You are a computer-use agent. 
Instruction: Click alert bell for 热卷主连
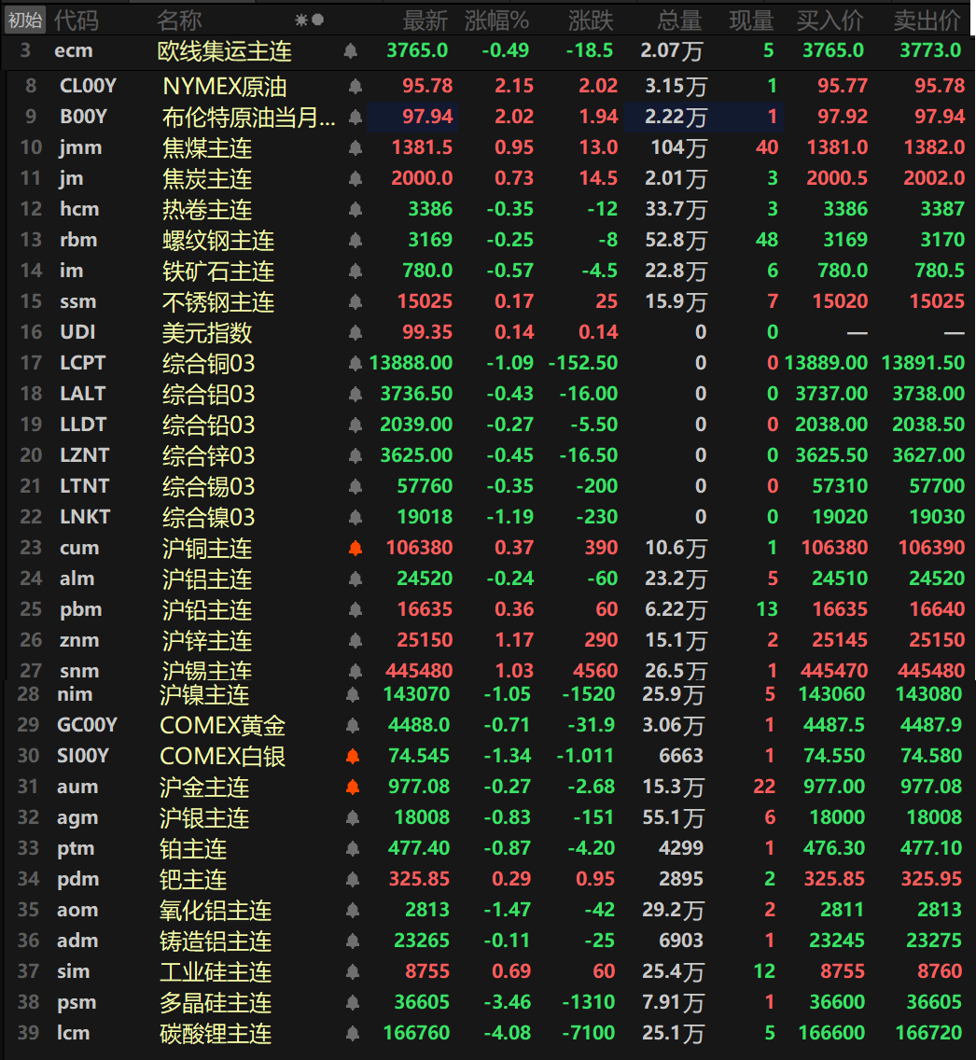click(x=356, y=210)
